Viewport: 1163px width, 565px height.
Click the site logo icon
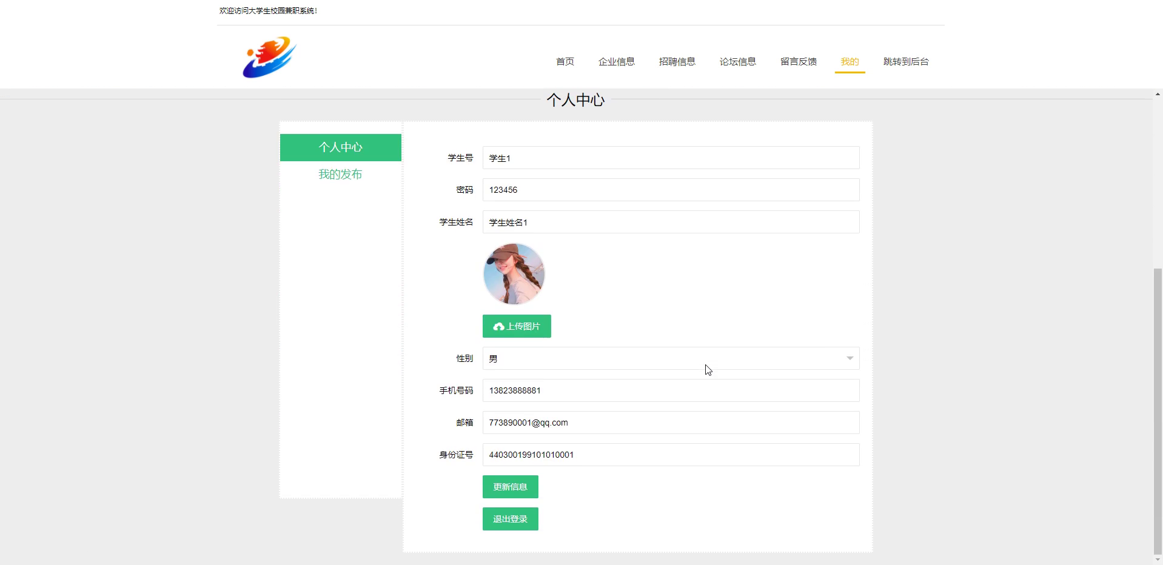click(269, 58)
